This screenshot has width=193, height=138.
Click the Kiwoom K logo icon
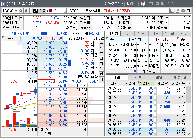click(x=143, y=4)
